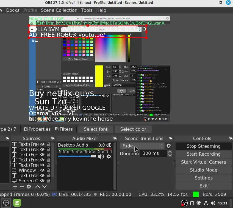233x208 pixels.
Task: Click the clipboard tray icon beside the shield
Action: [192, 203]
